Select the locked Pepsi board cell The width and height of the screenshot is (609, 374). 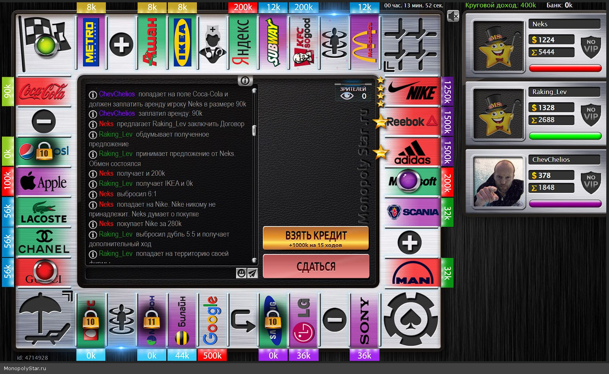(43, 152)
